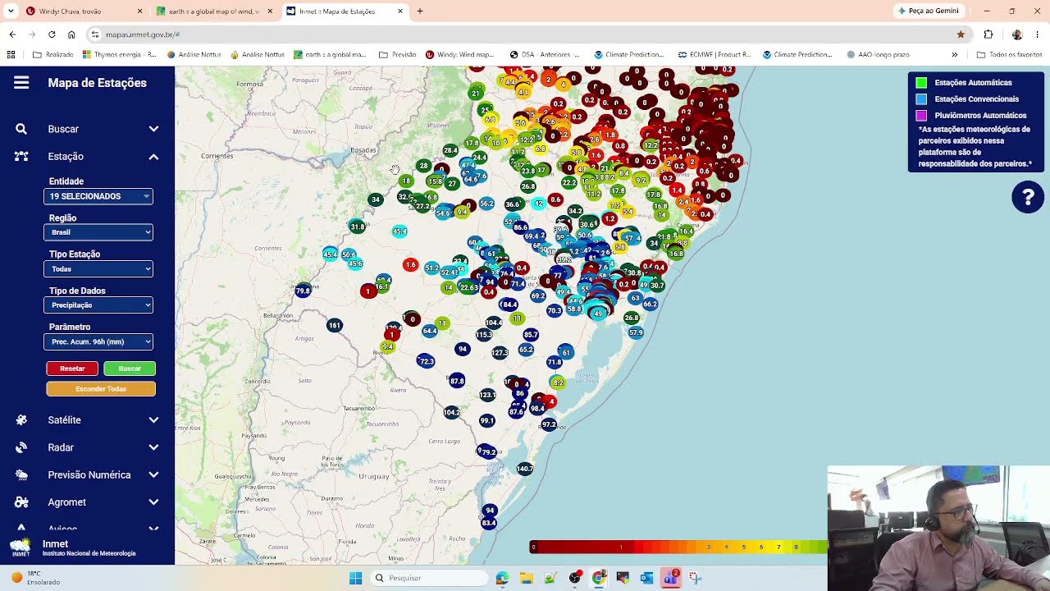Launch Microsoft Edge from taskbar
Image resolution: width=1050 pixels, height=591 pixels.
pyautogui.click(x=502, y=578)
